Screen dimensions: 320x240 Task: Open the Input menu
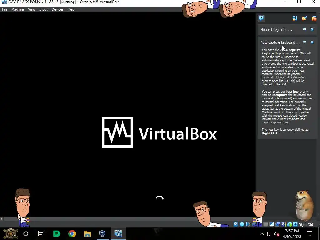[x=43, y=9]
